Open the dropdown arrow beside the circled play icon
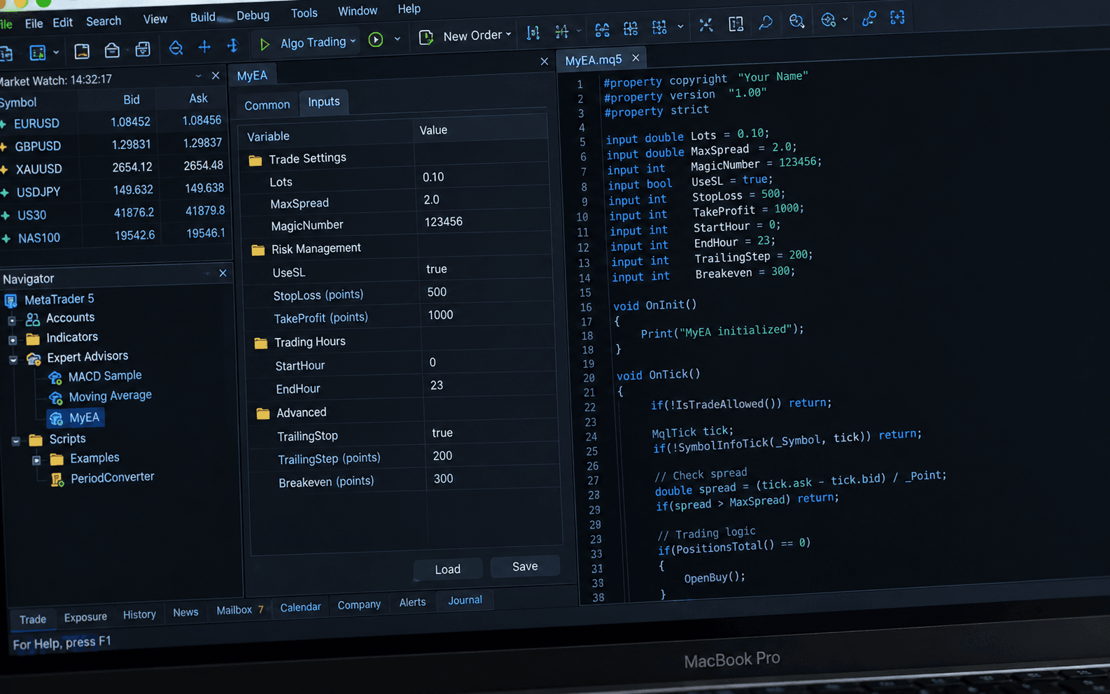This screenshot has height=694, width=1110. click(398, 39)
